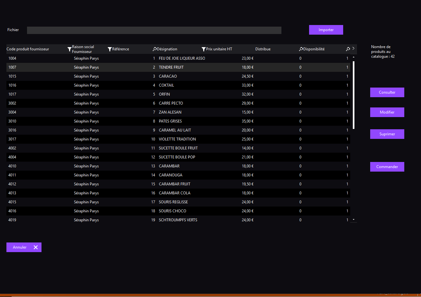Select the VIOLETTE TRADITION row
Screen dimensions: 421x297
click(177, 139)
